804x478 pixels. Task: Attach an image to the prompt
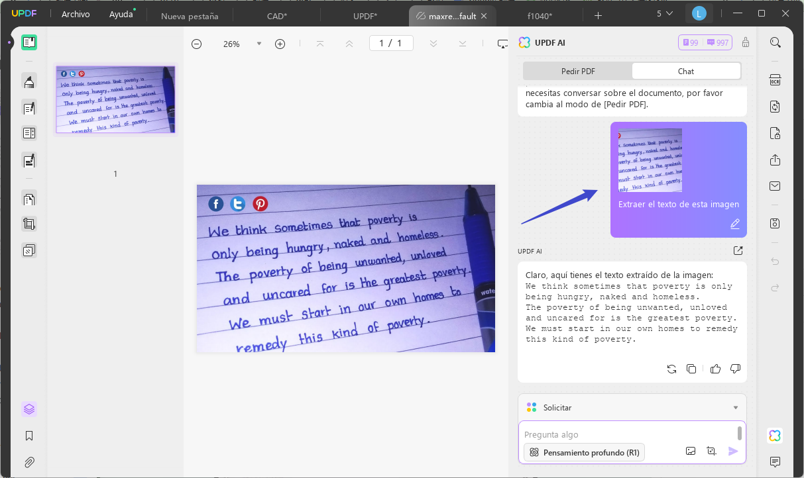(691, 451)
